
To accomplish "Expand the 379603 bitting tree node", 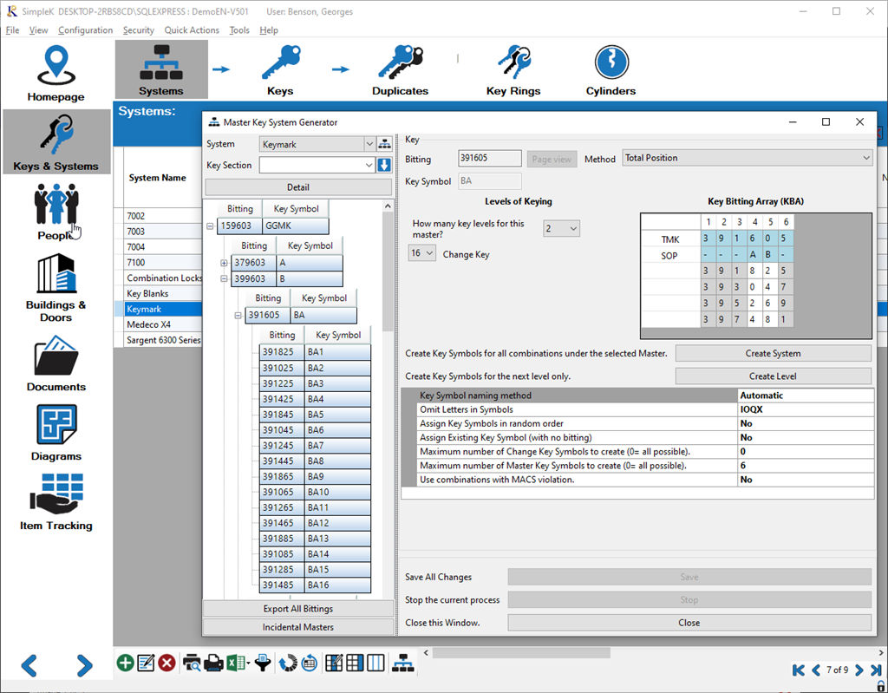I will tap(225, 261).
